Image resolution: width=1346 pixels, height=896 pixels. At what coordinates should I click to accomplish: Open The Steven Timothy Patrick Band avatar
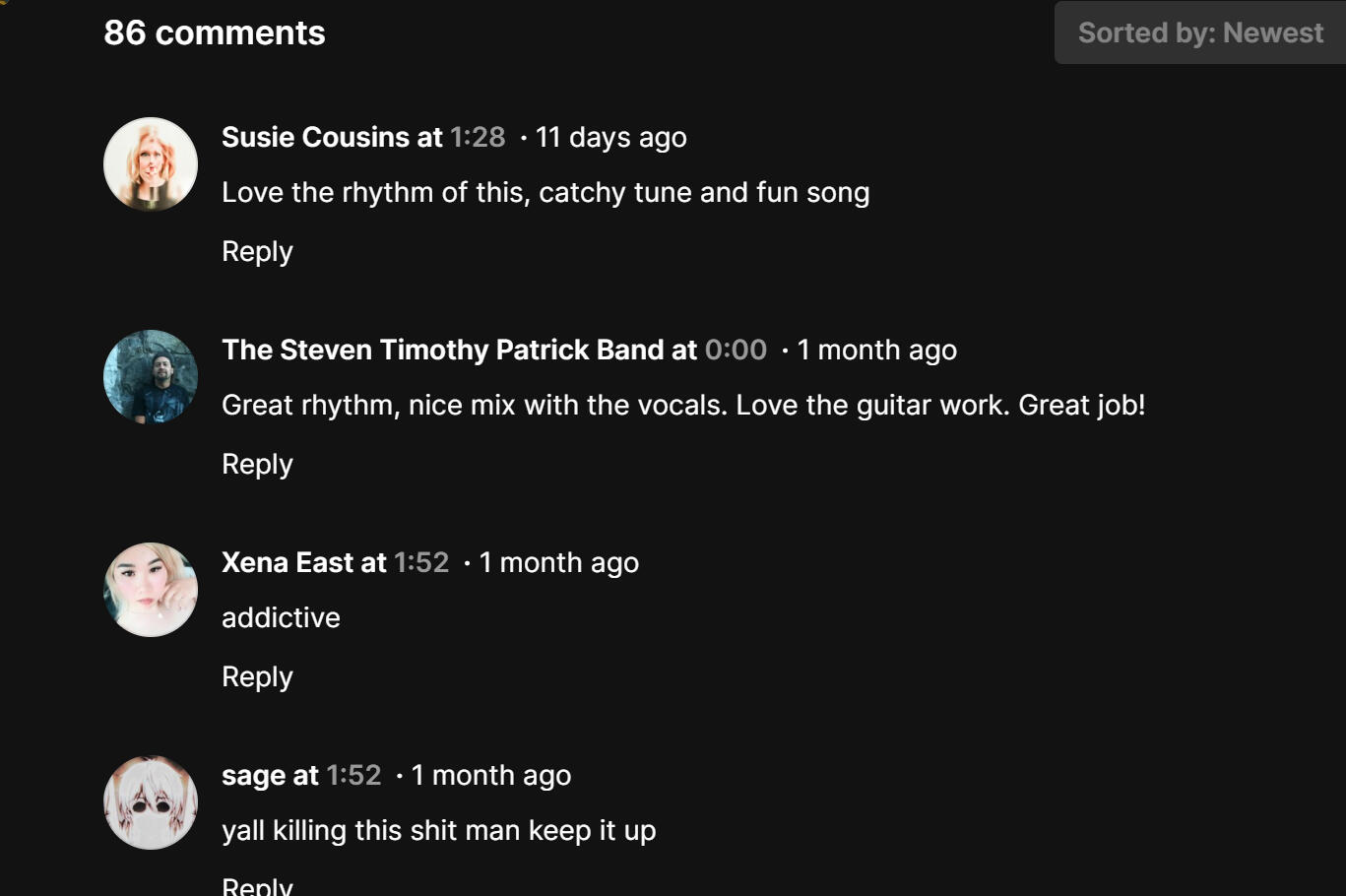point(151,377)
